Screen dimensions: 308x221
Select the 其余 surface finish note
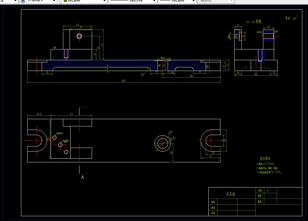pyautogui.click(x=288, y=18)
